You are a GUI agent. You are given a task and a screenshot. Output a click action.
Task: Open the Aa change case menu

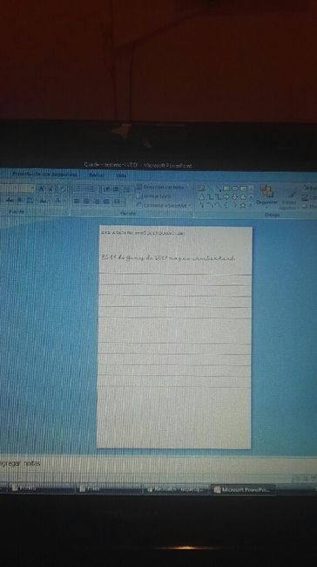[44, 201]
